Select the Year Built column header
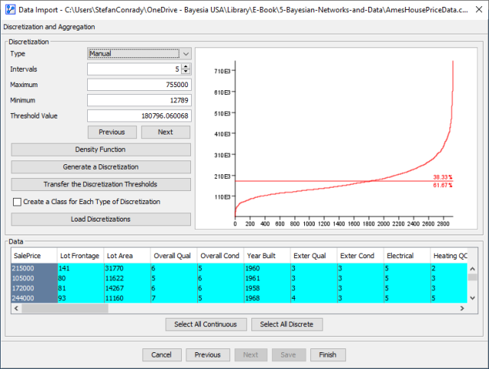 click(267, 256)
